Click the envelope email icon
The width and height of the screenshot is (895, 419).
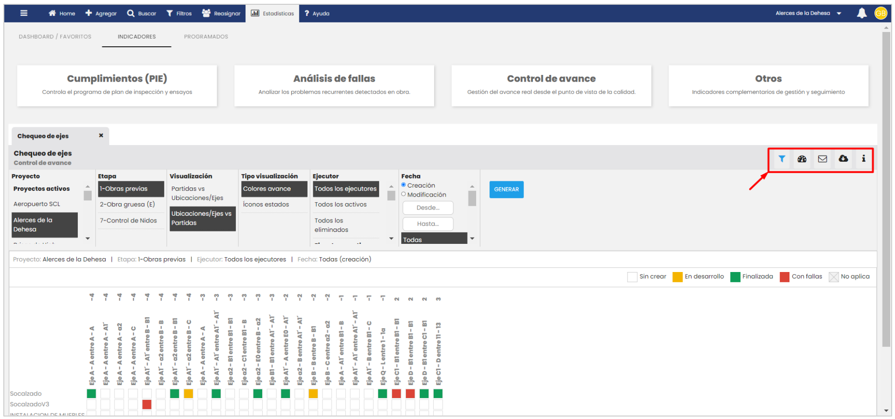point(822,159)
